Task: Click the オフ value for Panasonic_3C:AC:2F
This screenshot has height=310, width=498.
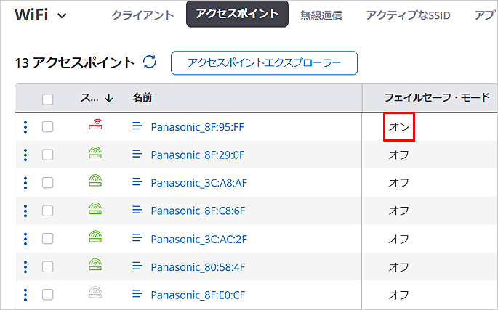Action: [399, 239]
